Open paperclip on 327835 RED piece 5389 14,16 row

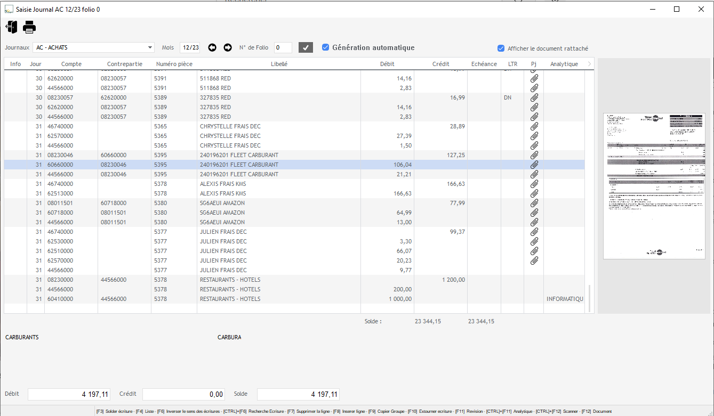tap(534, 107)
